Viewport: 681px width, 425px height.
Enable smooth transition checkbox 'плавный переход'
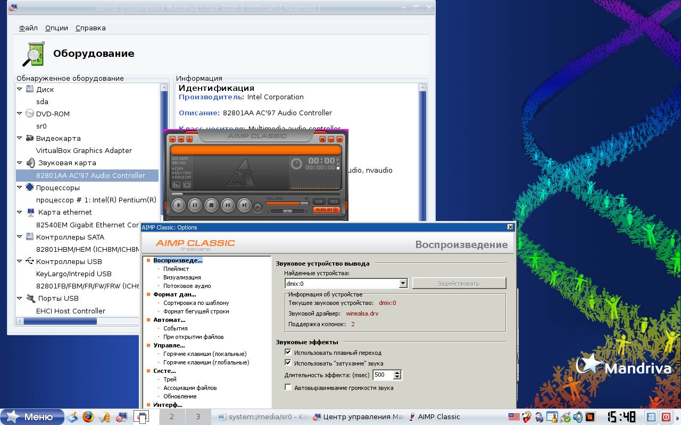288,352
